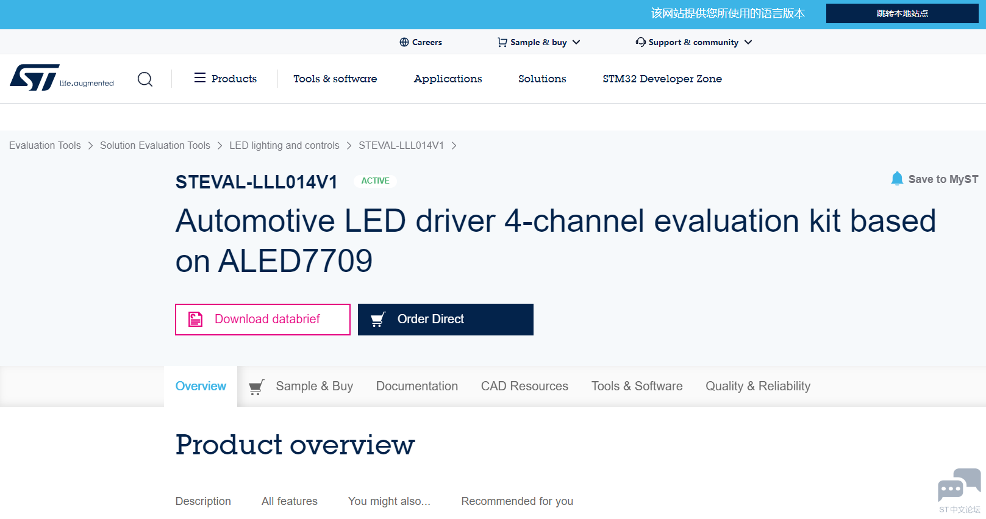Screen dimensions: 986x519
Task: Click the Support headset icon
Action: (641, 41)
